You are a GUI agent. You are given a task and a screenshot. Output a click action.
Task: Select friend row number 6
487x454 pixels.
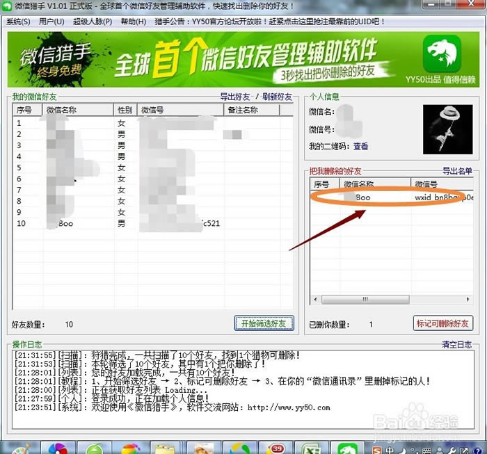coord(152,179)
